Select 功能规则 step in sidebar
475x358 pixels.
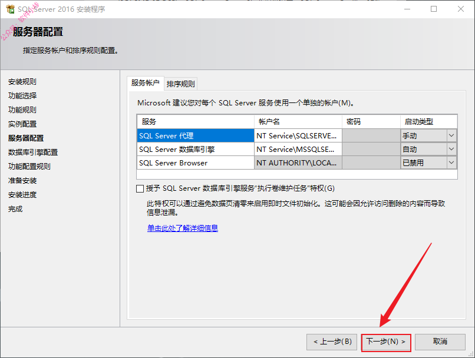(x=22, y=110)
